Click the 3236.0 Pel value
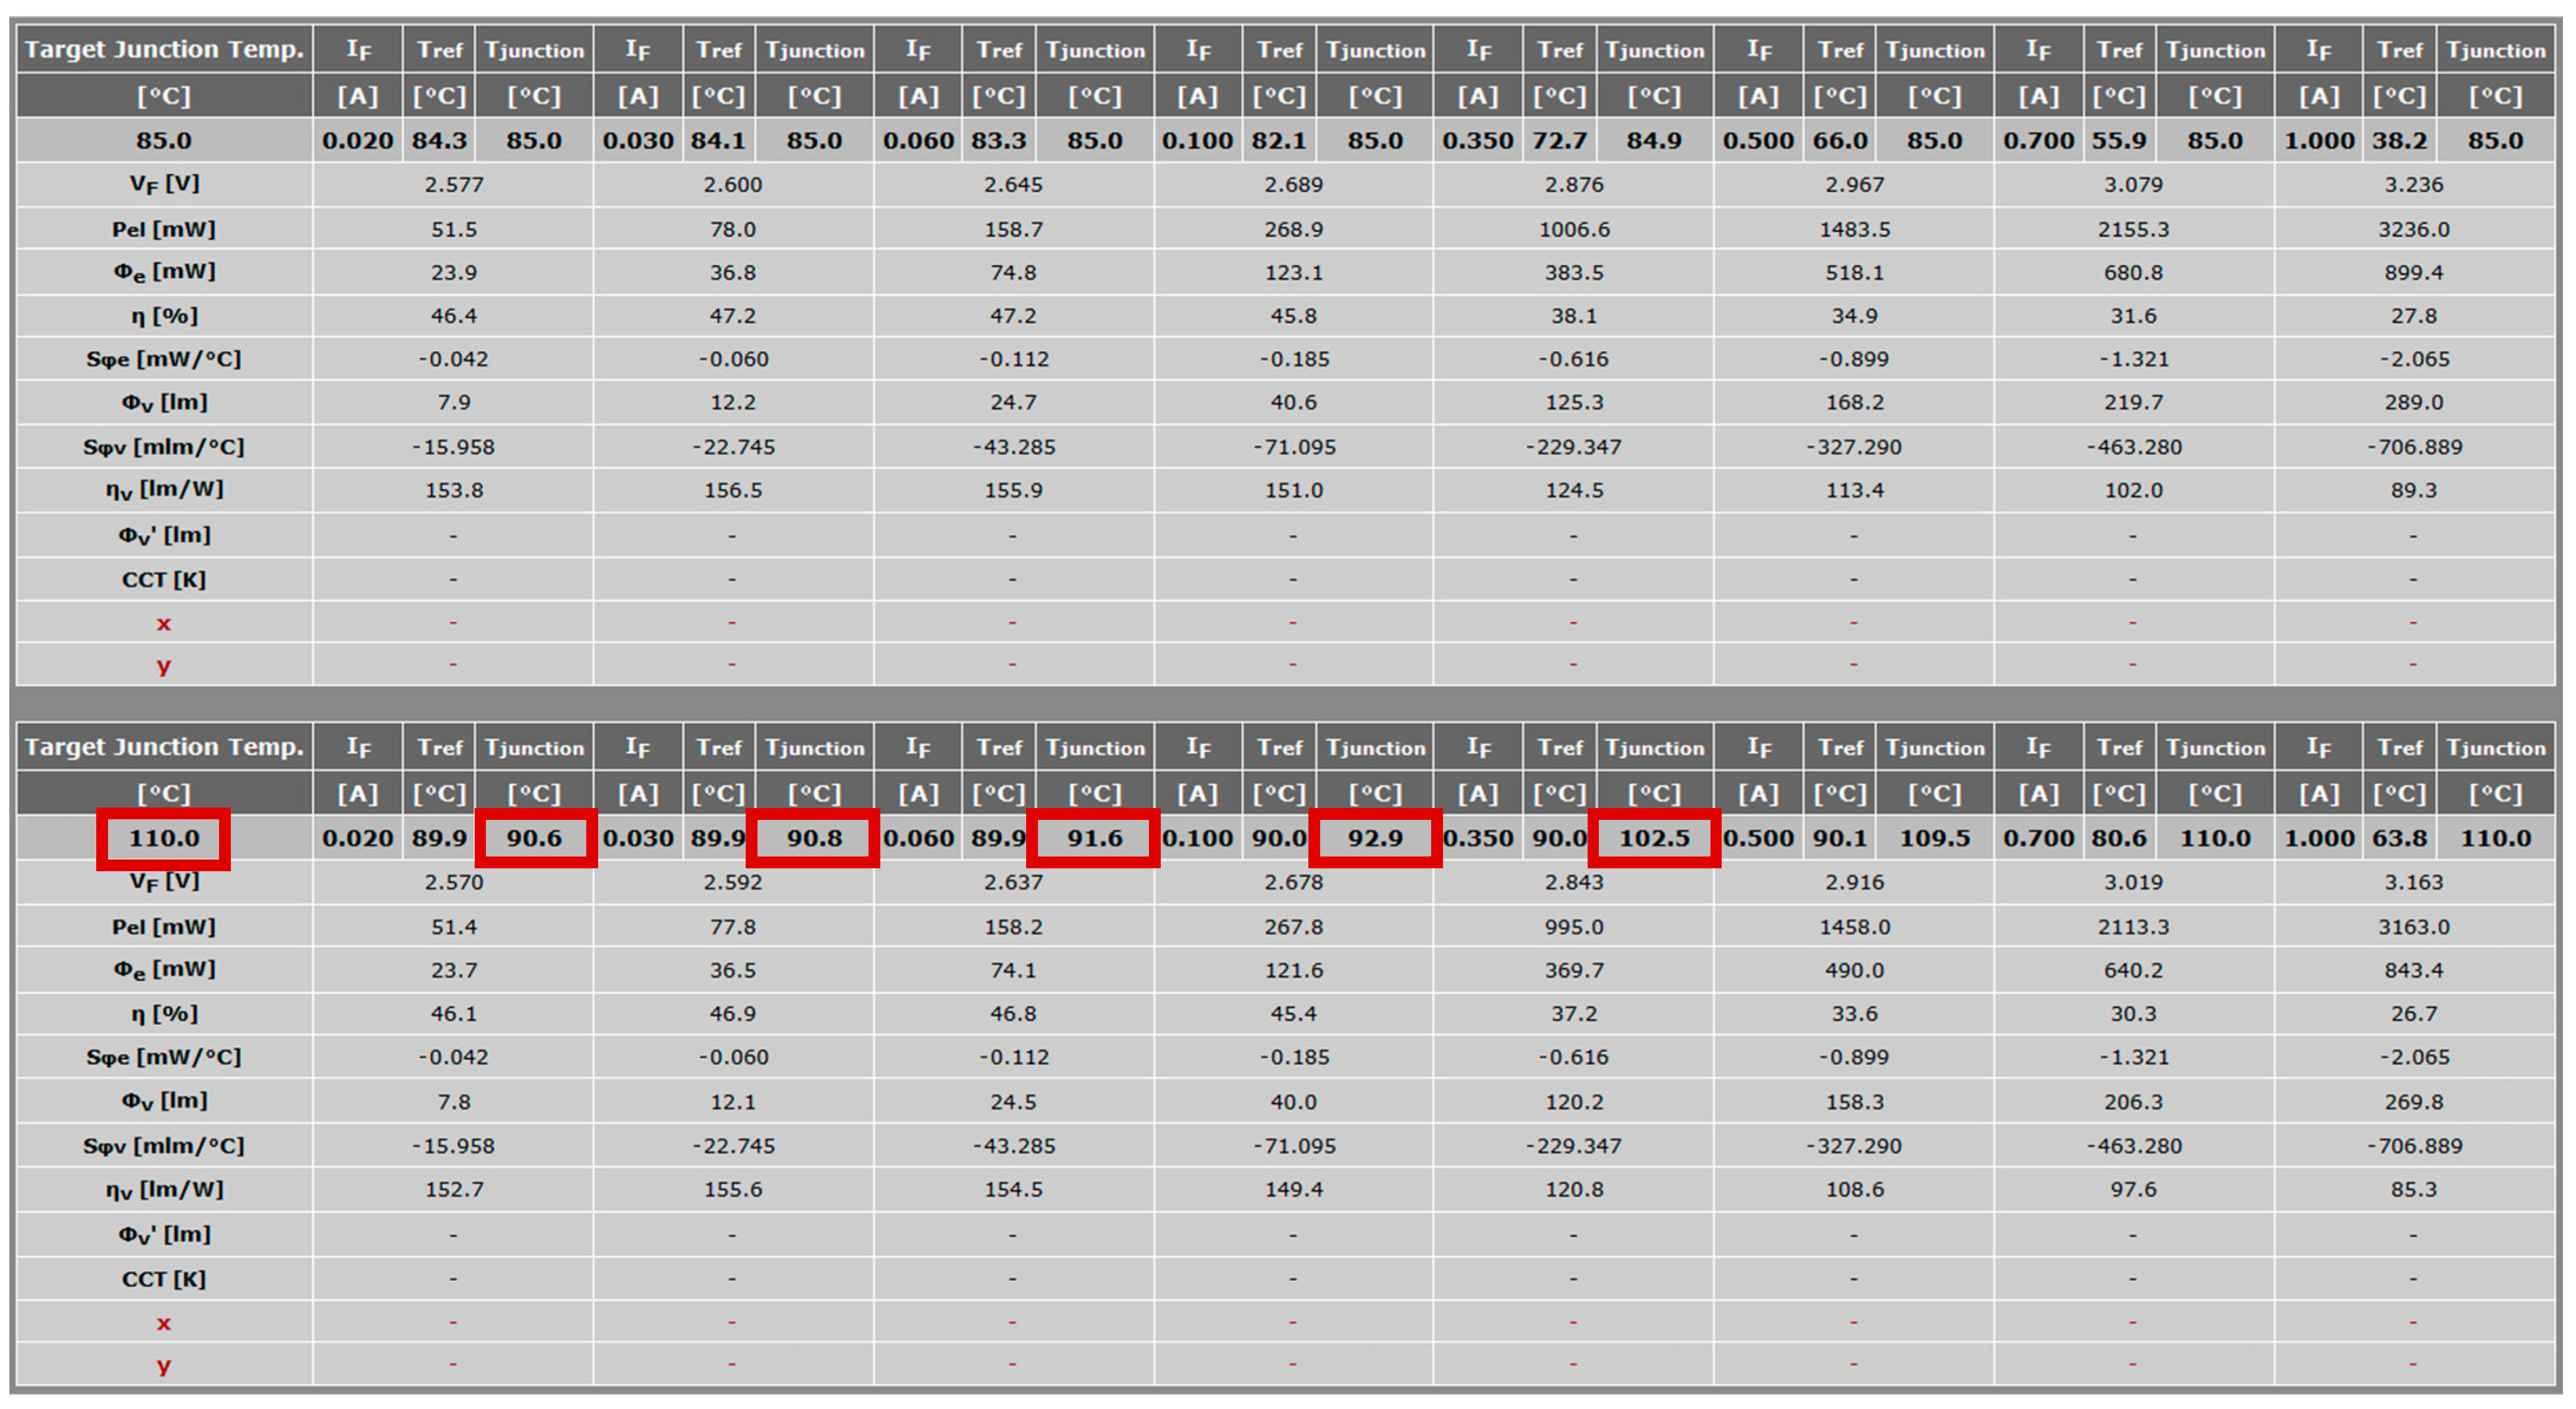The image size is (2576, 1409). coord(2413,229)
